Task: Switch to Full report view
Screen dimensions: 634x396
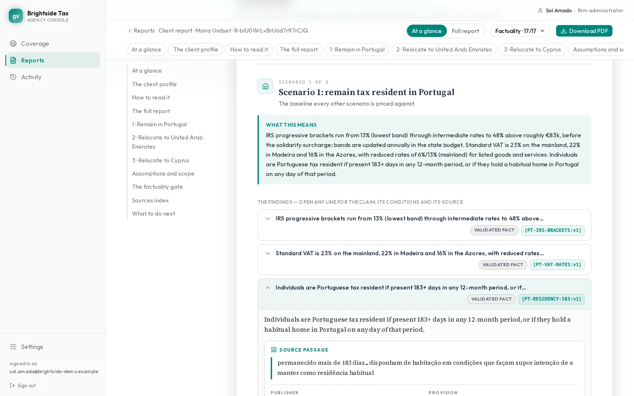Action: click(465, 31)
